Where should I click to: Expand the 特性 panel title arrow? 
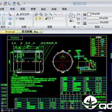[x=102, y=27]
